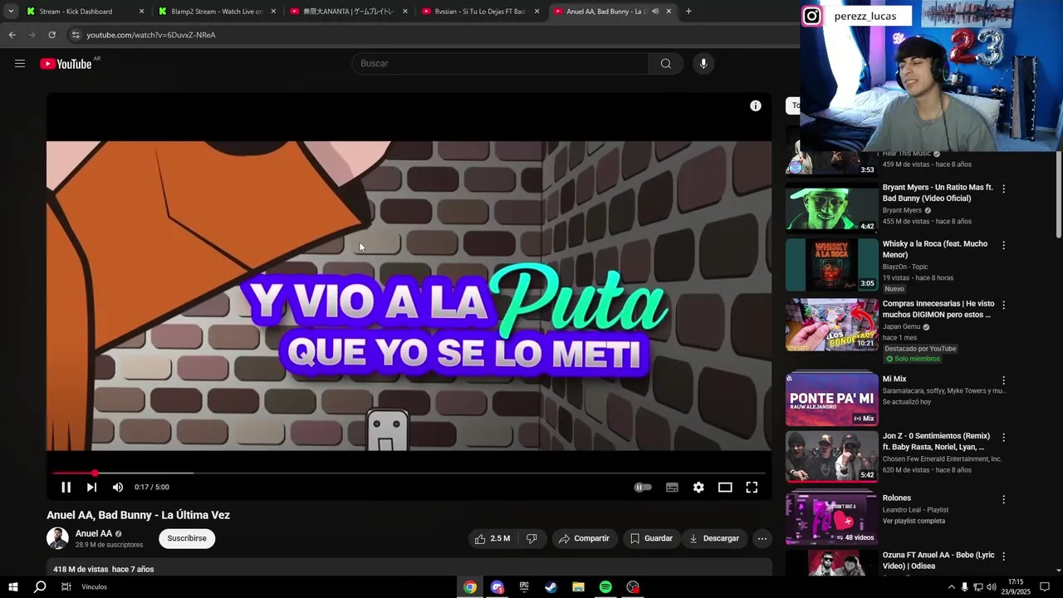Screen dimensions: 1063x598
Task: Open Jon Z - 0 Sentimientos (Remix) title
Action: pyautogui.click(x=938, y=441)
